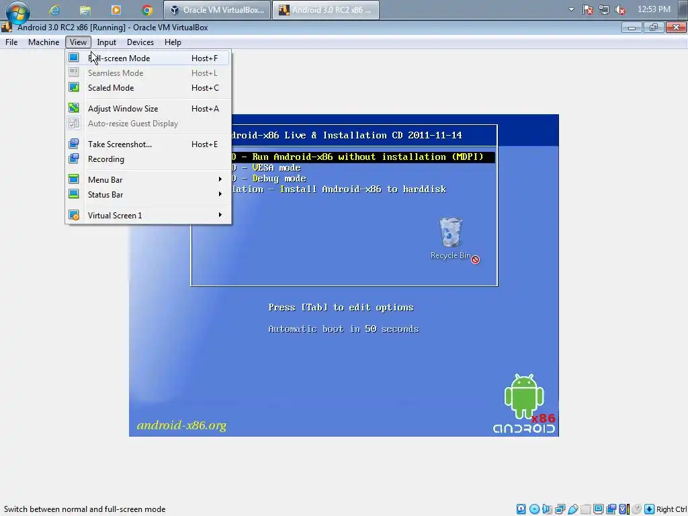Choose Adjust Window Size entry
This screenshot has width=688, height=516.
[x=148, y=108]
